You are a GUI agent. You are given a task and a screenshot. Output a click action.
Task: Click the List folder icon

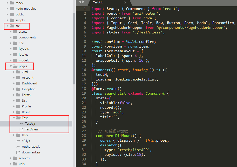(x=18, y=101)
